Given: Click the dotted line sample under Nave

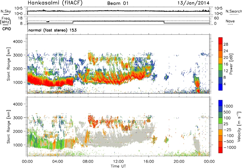Looking at the screenshot, I should (x=231, y=24).
